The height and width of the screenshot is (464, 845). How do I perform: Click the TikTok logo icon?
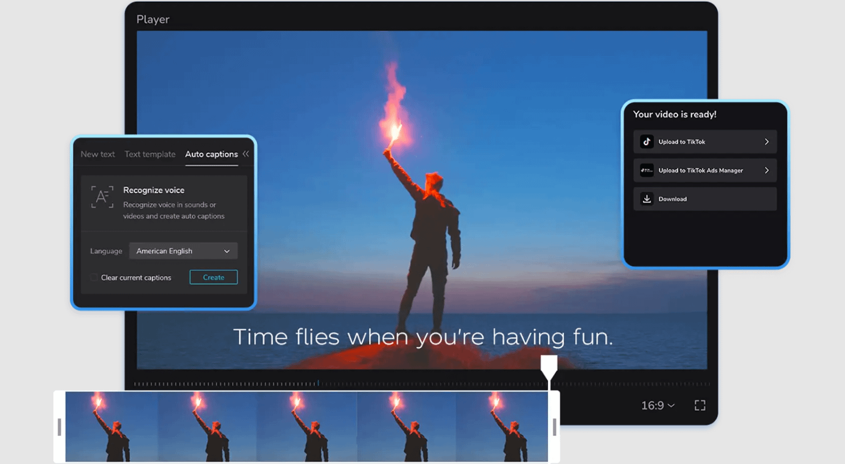click(647, 142)
